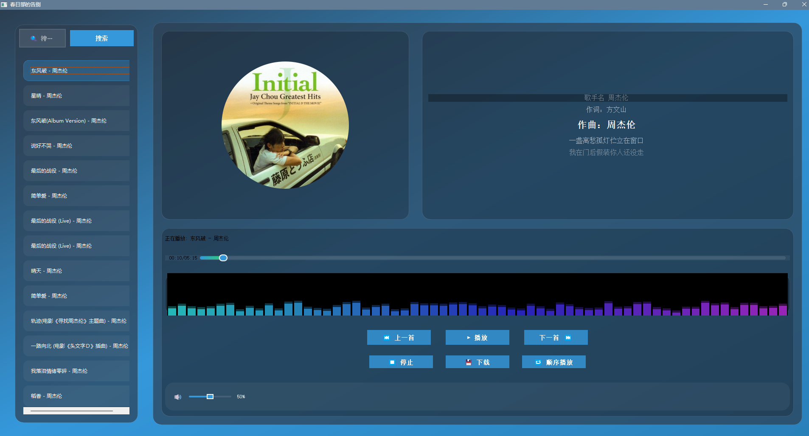Click the 下一首 button
The image size is (809, 436).
click(x=556, y=338)
